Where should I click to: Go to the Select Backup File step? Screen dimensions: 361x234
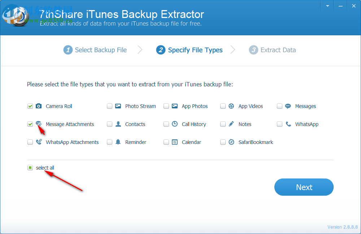[x=95, y=50]
